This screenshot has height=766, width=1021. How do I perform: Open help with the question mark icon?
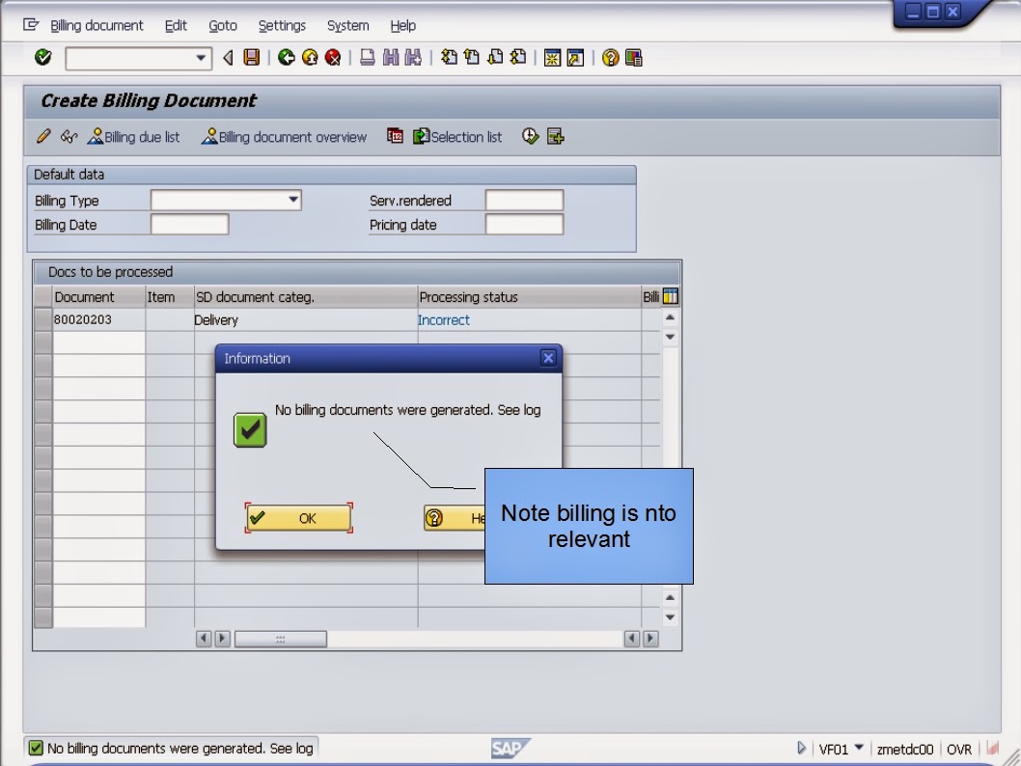(610, 58)
